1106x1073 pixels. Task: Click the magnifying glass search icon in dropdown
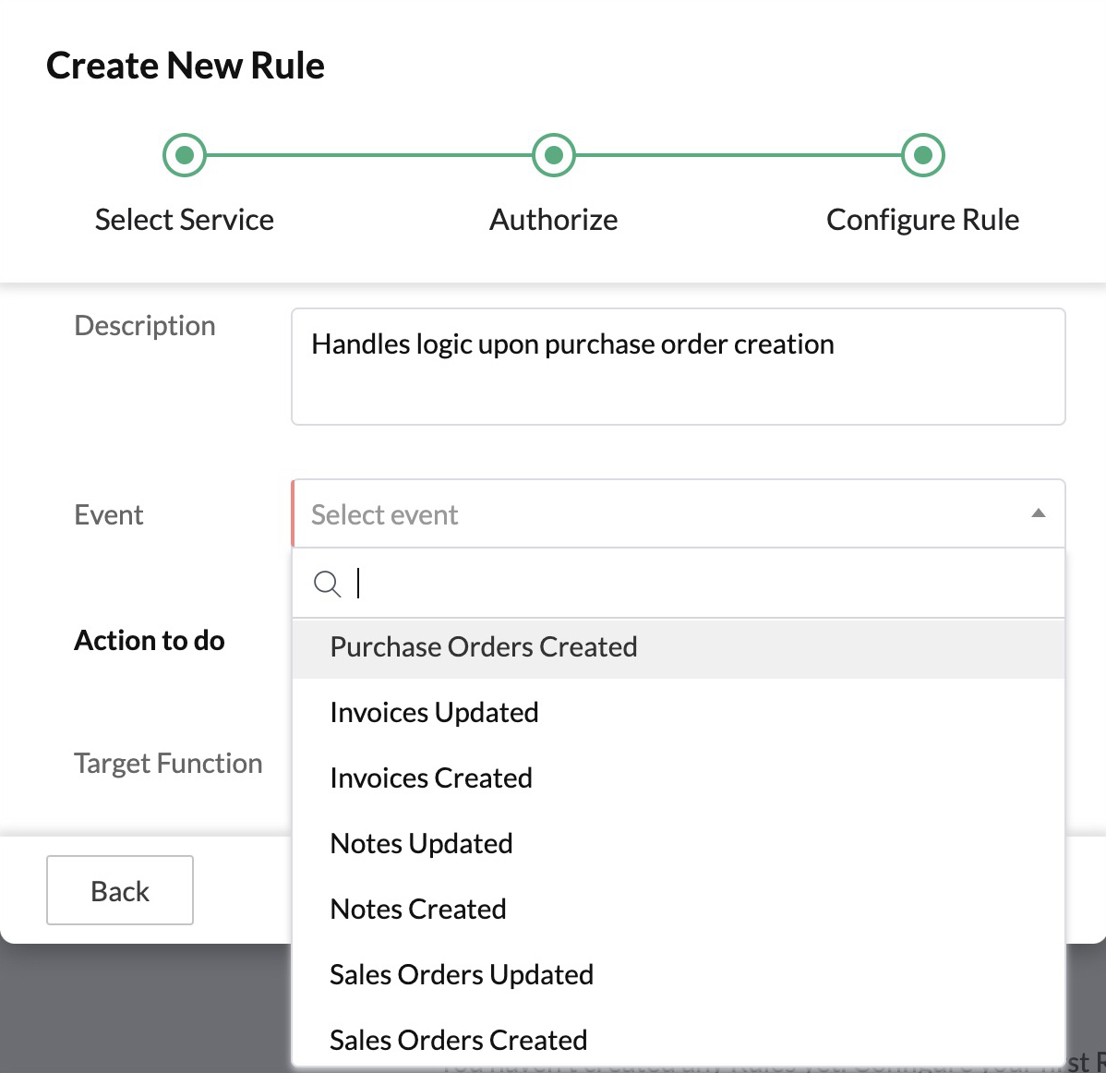point(328,584)
